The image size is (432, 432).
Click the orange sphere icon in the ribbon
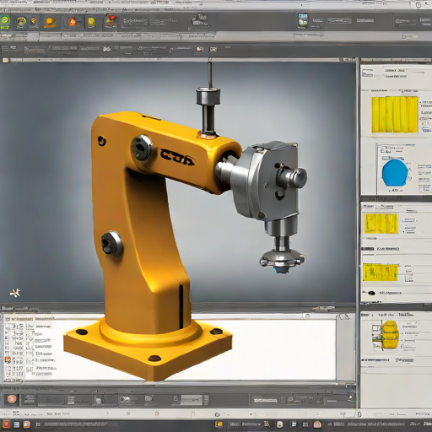point(49,22)
